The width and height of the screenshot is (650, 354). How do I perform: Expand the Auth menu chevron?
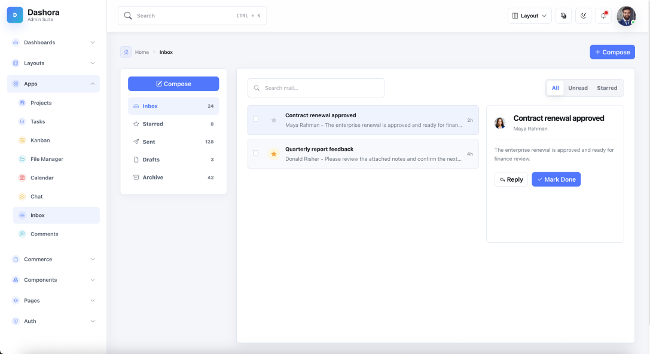[93, 321]
